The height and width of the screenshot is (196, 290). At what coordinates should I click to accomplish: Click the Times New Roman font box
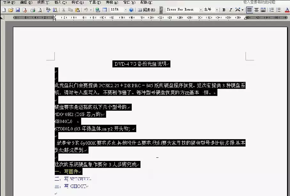click(x=182, y=10)
